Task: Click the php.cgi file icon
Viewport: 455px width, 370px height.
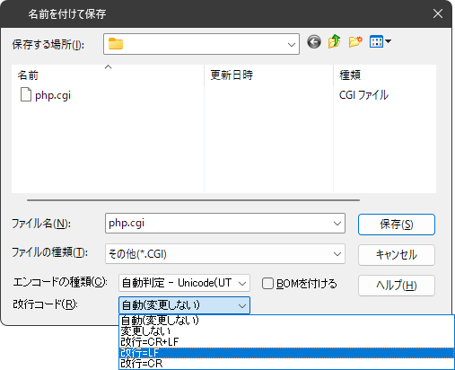Action: coord(26,95)
